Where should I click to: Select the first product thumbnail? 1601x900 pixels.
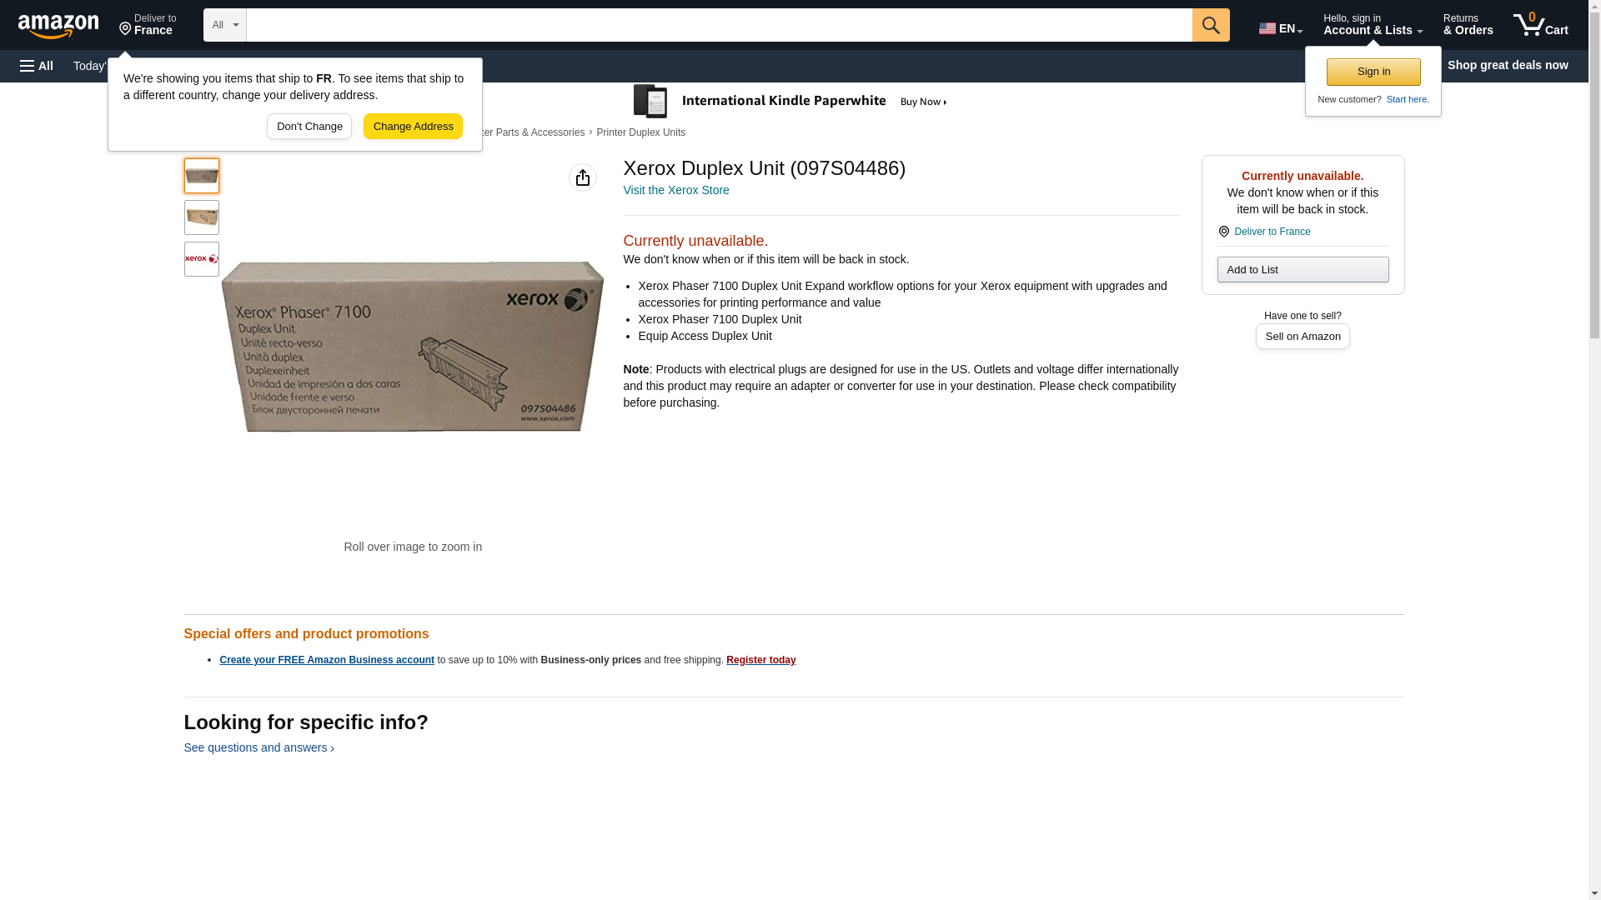point(202,176)
